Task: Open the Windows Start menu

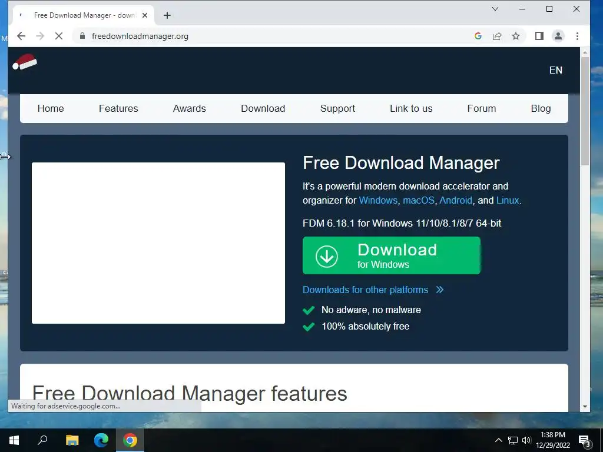Action: pos(14,440)
